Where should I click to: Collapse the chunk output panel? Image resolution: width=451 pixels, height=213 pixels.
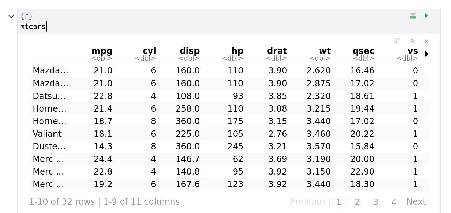[412, 41]
